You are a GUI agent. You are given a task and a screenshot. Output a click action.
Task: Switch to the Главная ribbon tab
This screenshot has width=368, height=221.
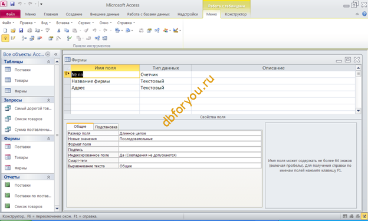51,14
